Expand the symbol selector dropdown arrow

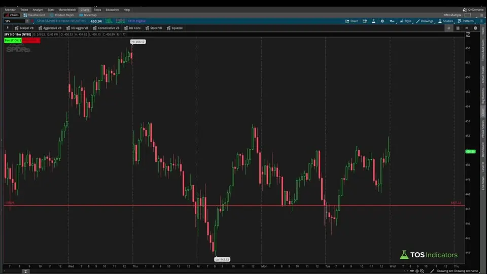pyautogui.click(x=27, y=21)
